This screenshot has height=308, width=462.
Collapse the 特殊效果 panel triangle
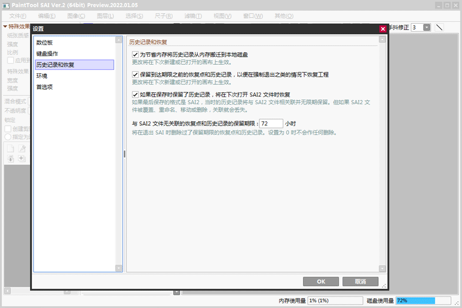[x=5, y=27]
